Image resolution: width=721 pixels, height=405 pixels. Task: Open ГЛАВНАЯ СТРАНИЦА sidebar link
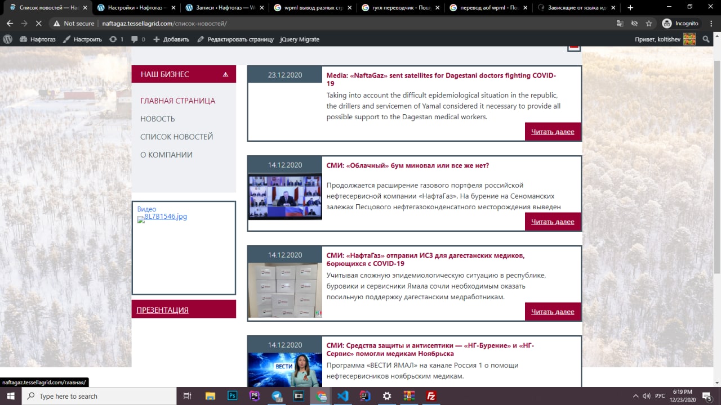[x=177, y=101]
